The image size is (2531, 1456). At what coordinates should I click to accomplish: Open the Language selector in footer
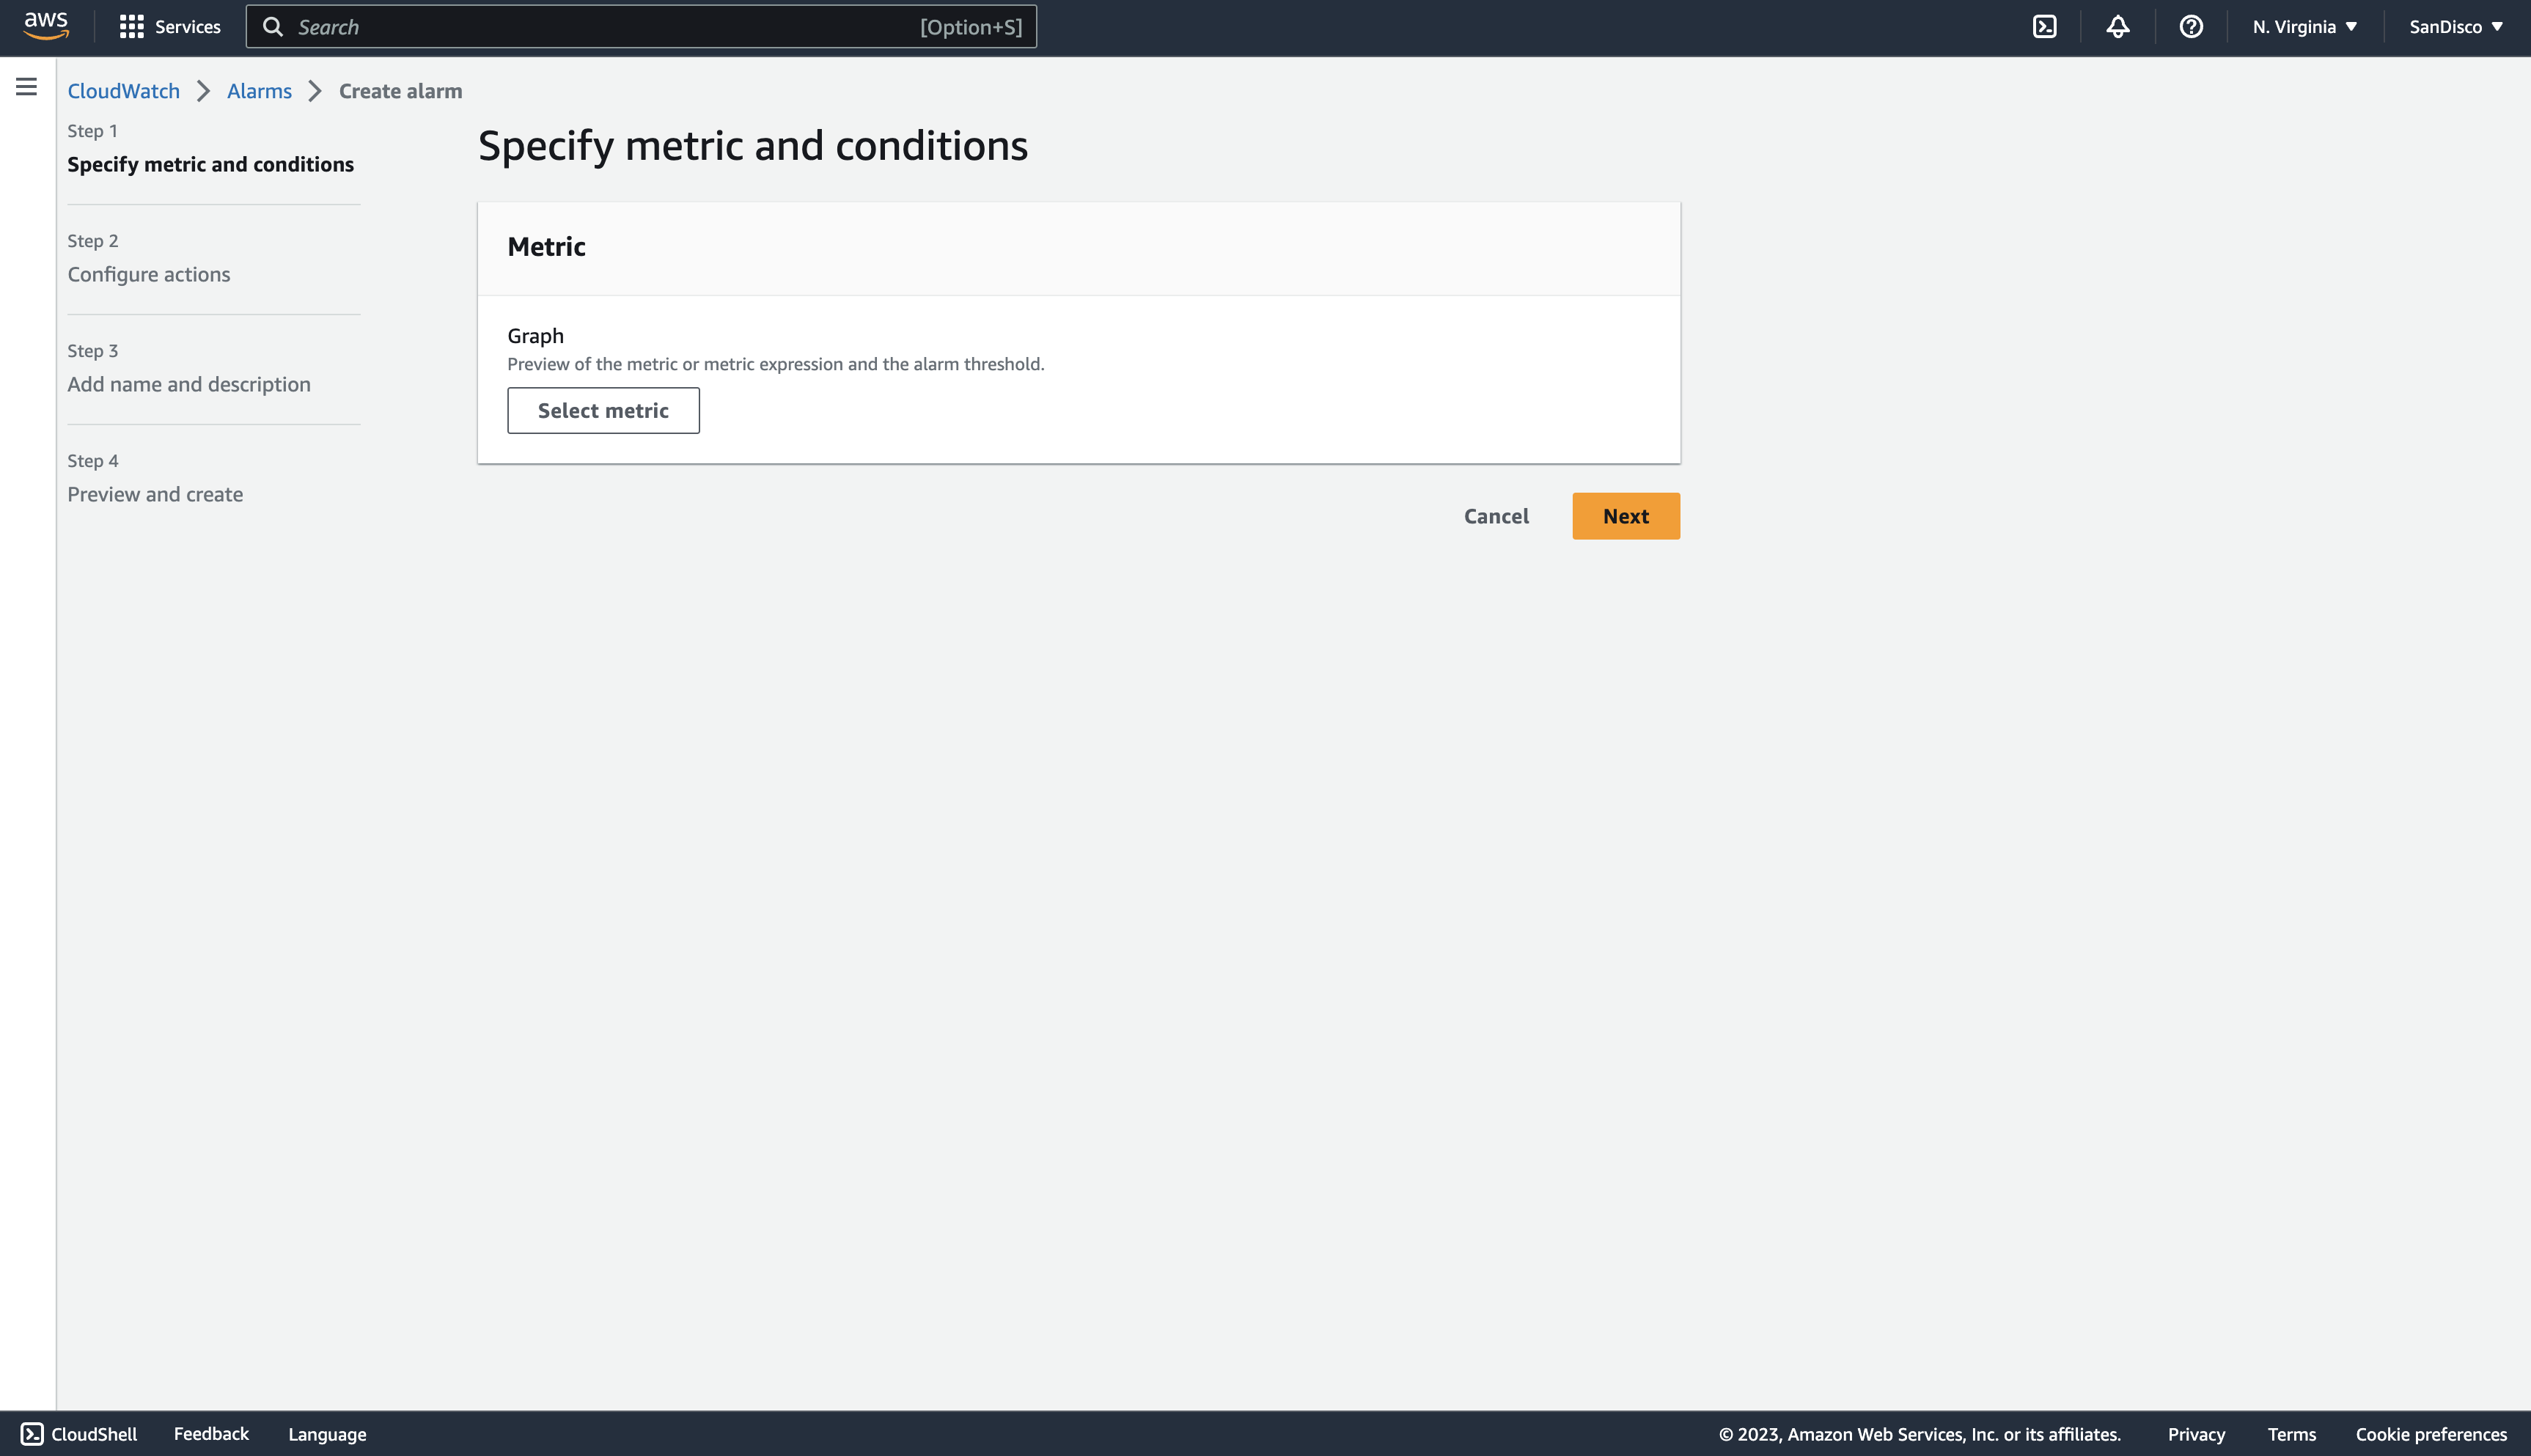pos(327,1433)
